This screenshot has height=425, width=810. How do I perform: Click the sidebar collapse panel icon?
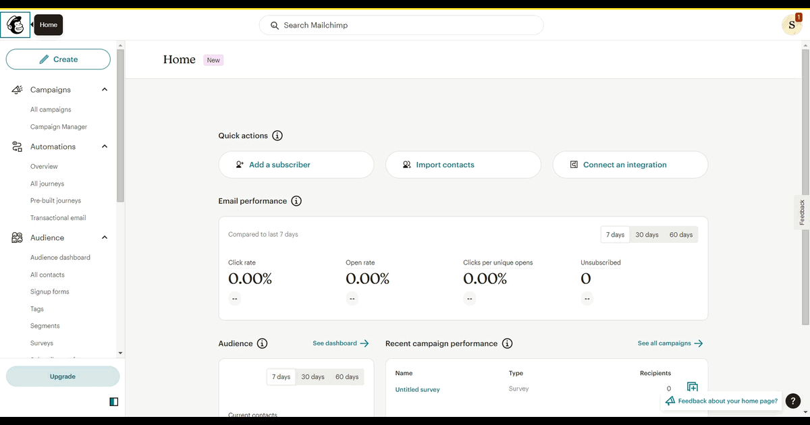pos(113,402)
